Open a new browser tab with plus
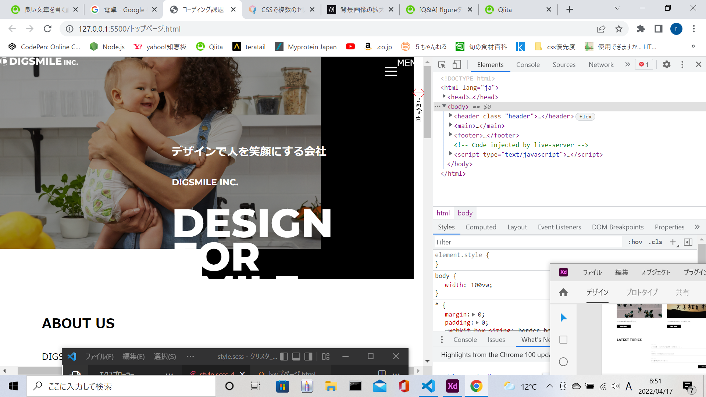706x397 pixels. click(570, 10)
